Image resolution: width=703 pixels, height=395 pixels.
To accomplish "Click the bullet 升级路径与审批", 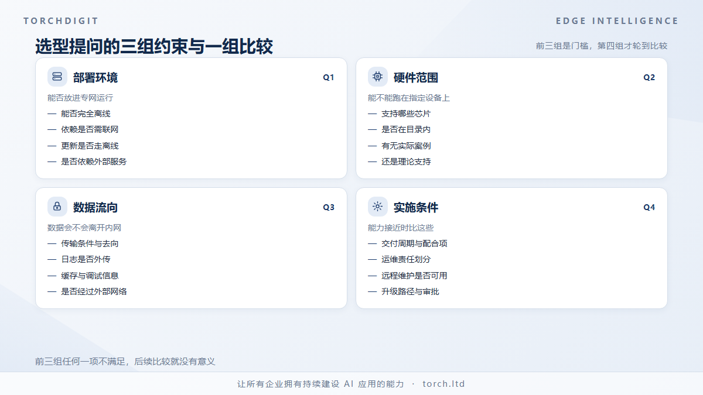I will (410, 291).
